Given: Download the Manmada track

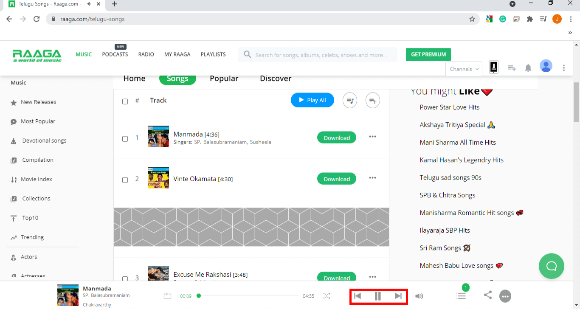Looking at the screenshot, I should pos(337,138).
